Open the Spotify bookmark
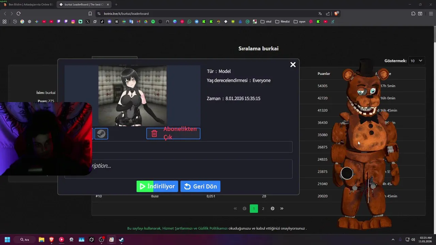Viewport: 436px width, 245px height. click(153, 21)
